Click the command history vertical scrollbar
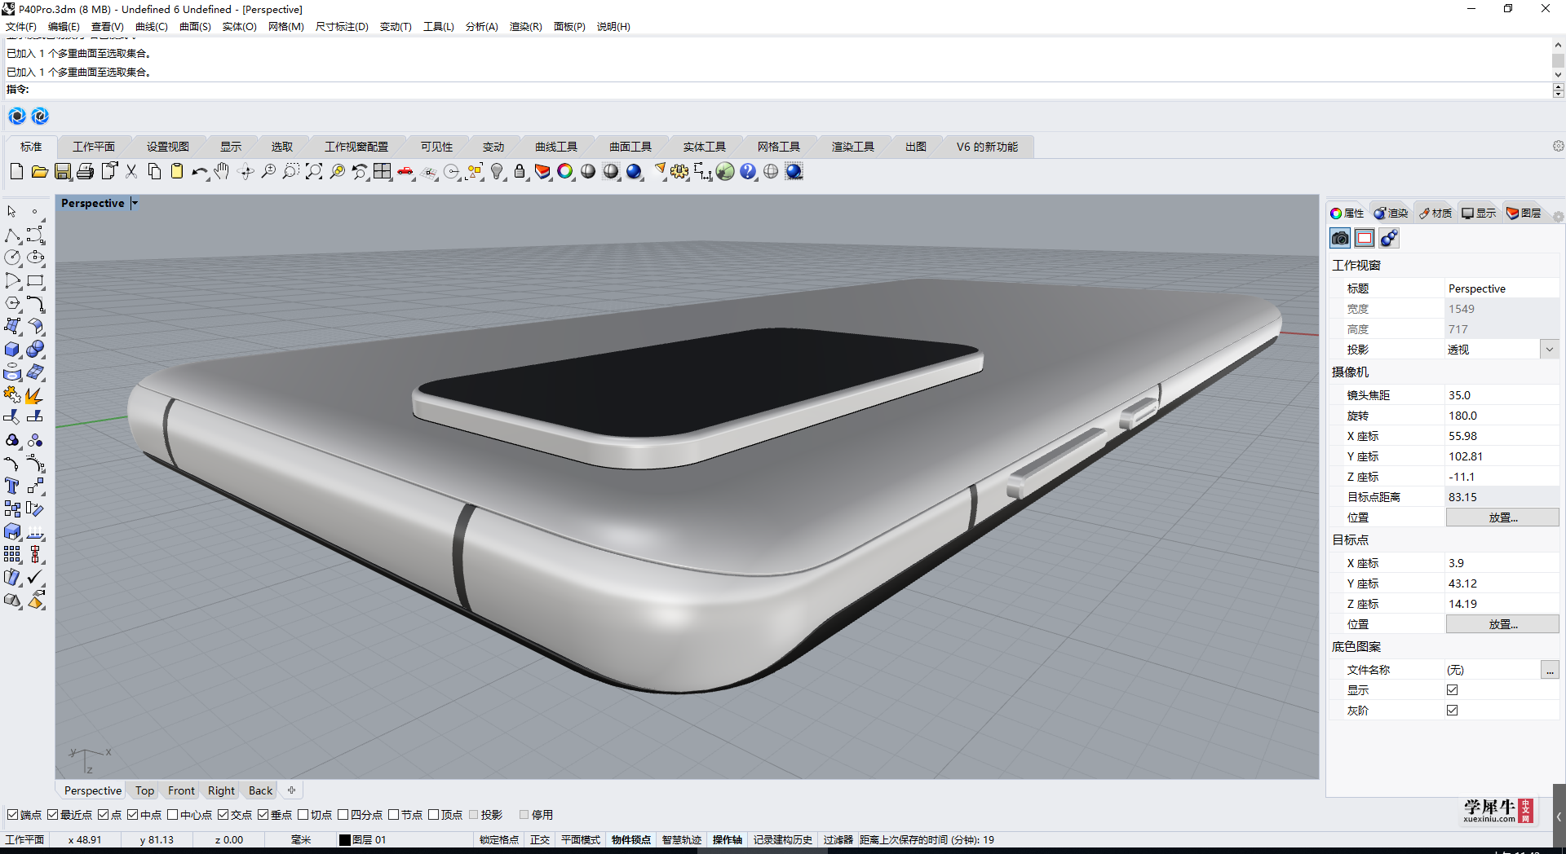This screenshot has height=854, width=1566. tap(1558, 59)
